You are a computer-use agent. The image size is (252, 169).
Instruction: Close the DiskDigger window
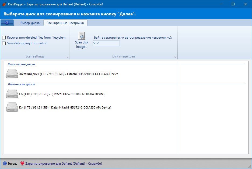coord(246,4)
